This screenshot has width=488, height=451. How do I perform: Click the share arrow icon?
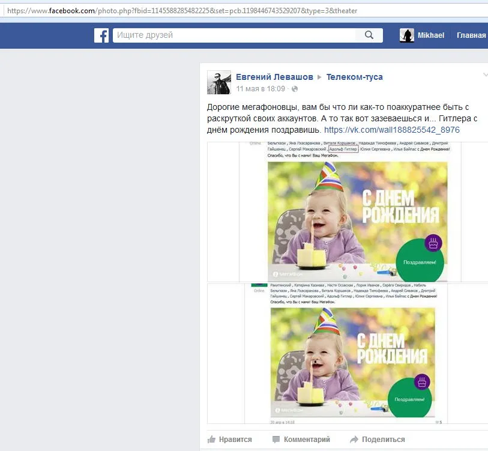(x=354, y=440)
